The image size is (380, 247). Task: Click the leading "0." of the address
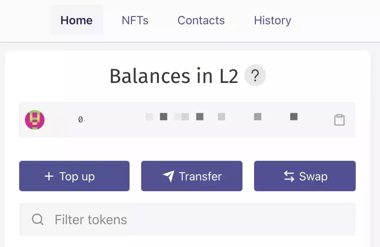click(81, 120)
